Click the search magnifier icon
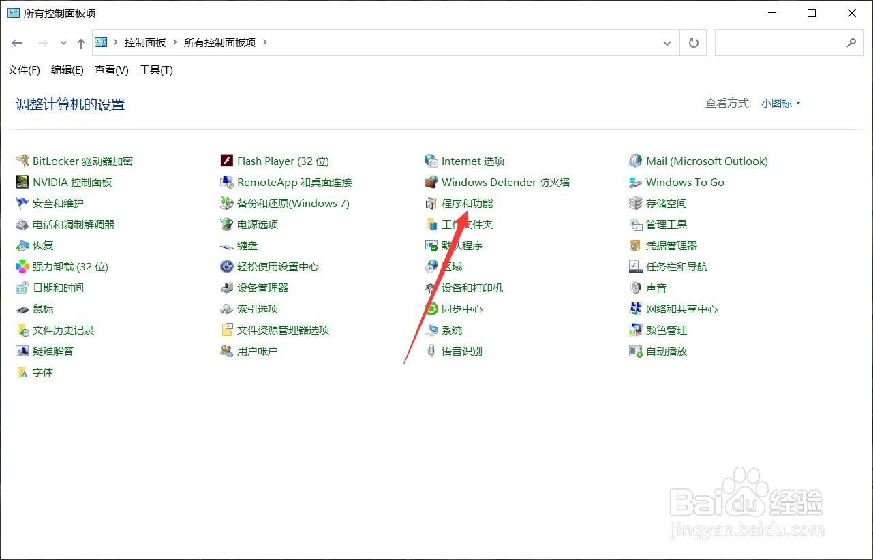Viewport: 873px width, 560px height. click(x=851, y=42)
